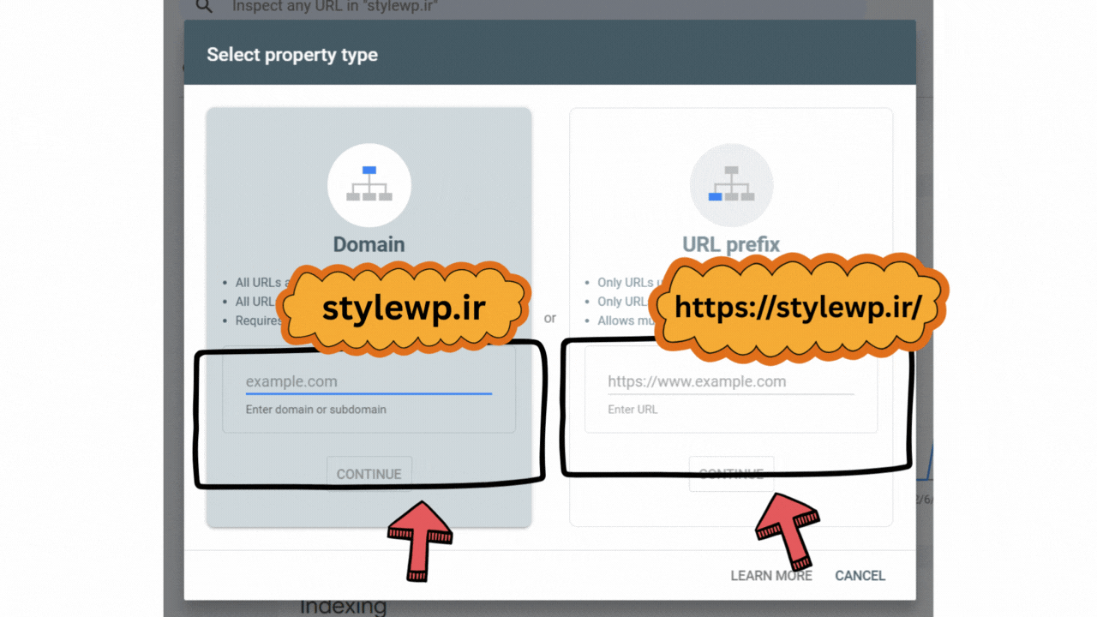The height and width of the screenshot is (617, 1097).
Task: Click the 'Select property type' dialog title
Action: [292, 55]
